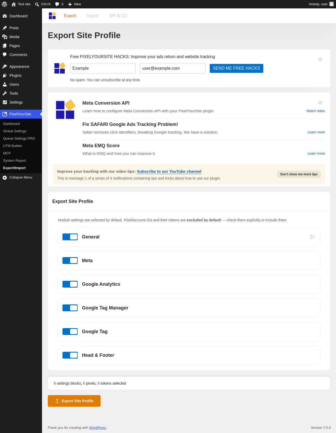336x433 pixels.
Task: Click the Plugins plug icon
Action: coord(5,75)
